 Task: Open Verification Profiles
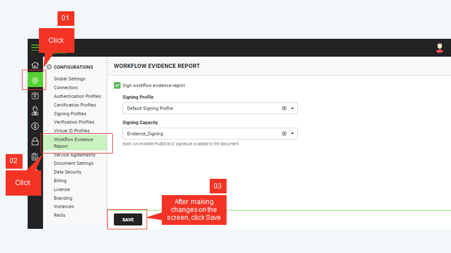pos(74,122)
